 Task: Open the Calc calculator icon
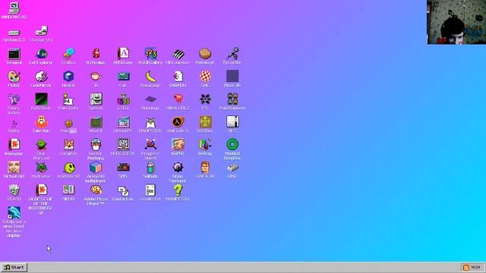tap(123, 77)
